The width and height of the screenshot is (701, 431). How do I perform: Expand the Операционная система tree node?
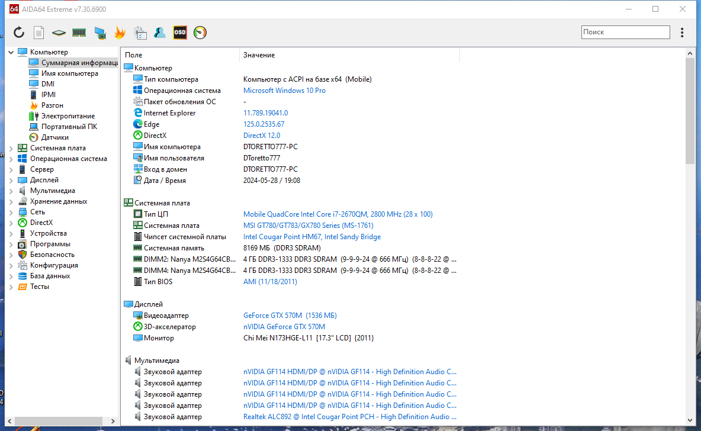[11, 159]
